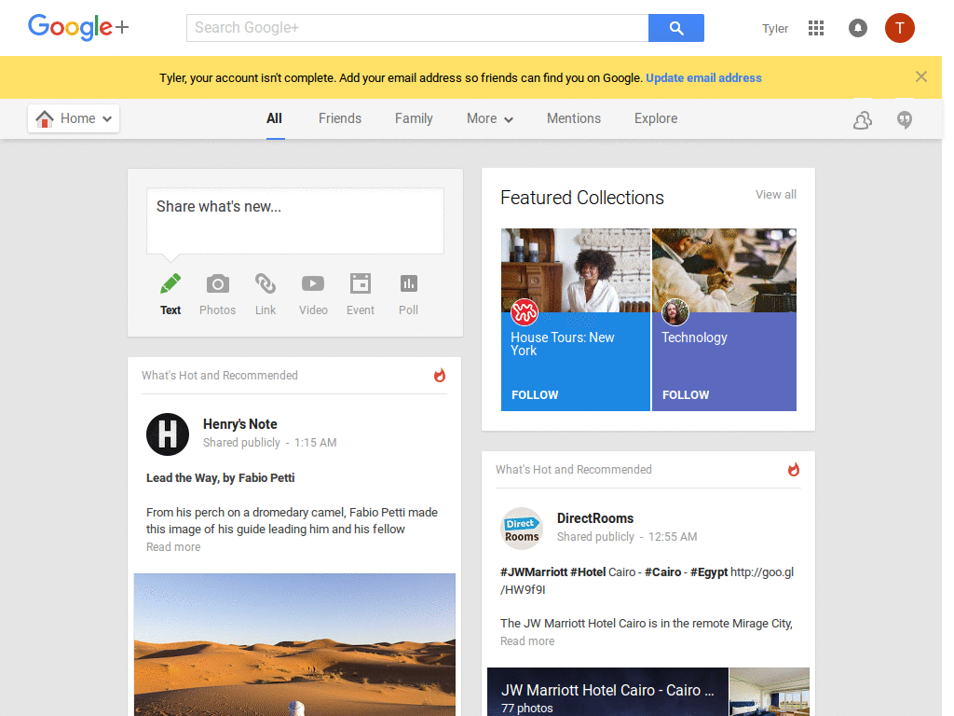Viewport: 954px width, 716px height.
Task: Click Read more on DirectRooms post
Action: pos(527,641)
